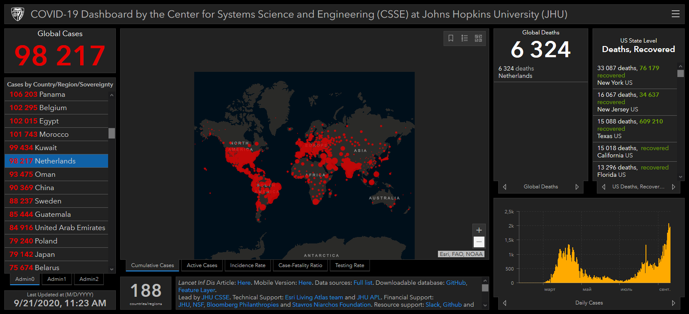689x314 pixels.
Task: Open the Esri Living Atlas team link
Action: 314,297
